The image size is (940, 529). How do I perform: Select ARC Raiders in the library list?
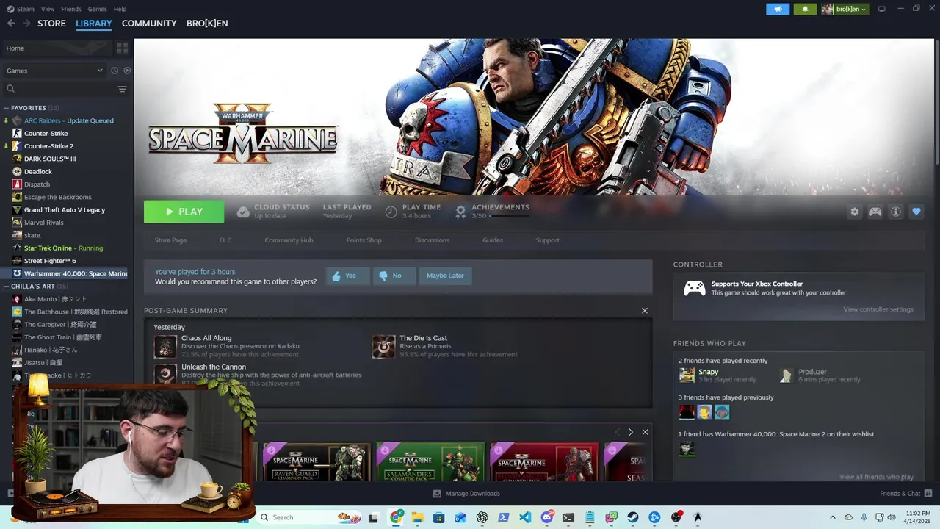[68, 120]
